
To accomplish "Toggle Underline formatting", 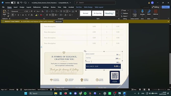I will click(x=18, y=15).
